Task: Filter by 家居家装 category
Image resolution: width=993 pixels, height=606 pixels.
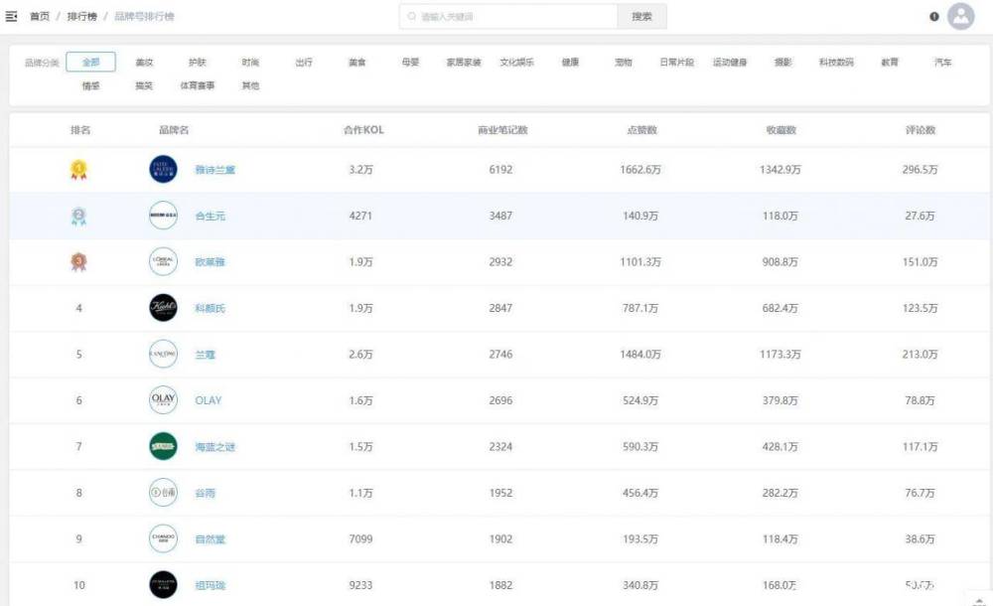Action: point(464,63)
